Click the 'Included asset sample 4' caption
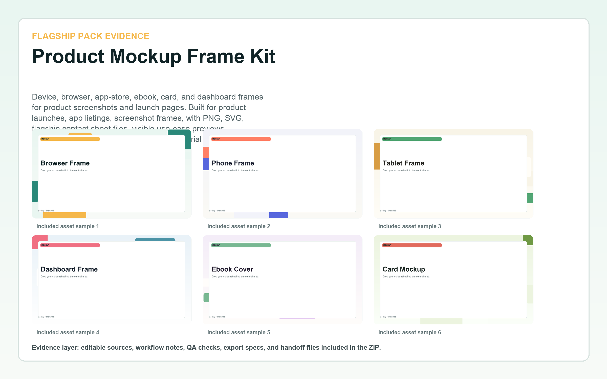Viewport: 607px width, 379px height. (68, 333)
